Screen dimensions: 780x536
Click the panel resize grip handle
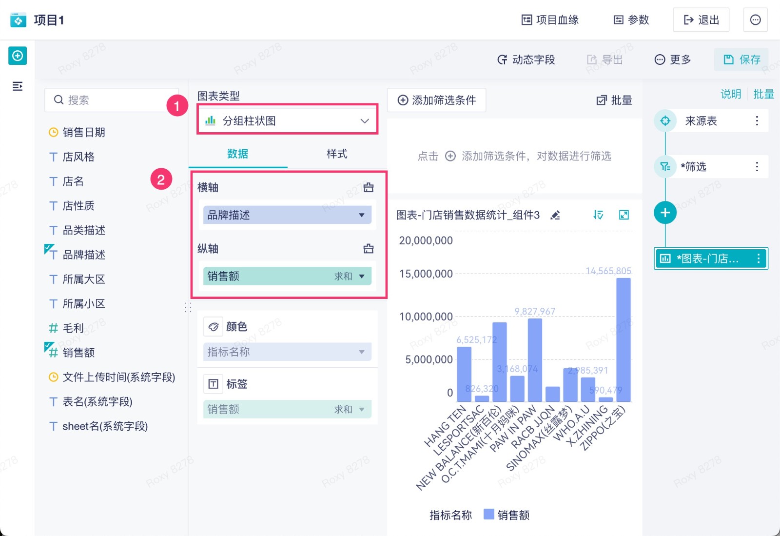click(x=188, y=307)
